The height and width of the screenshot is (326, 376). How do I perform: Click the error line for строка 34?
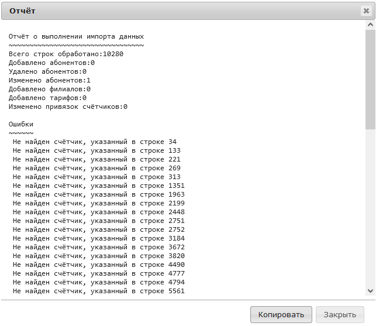(94, 142)
